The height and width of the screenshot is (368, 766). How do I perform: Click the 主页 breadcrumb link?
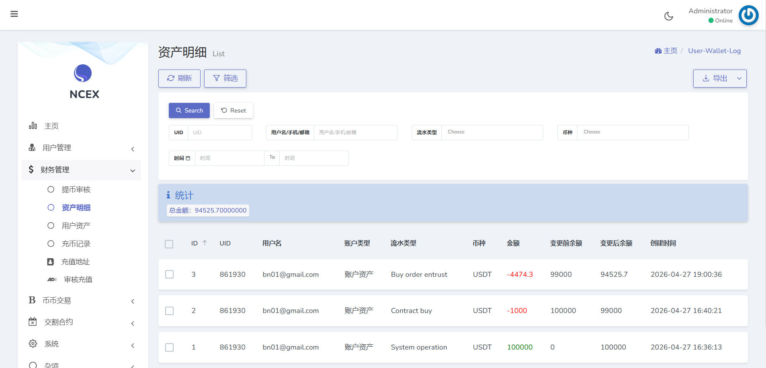click(x=670, y=51)
